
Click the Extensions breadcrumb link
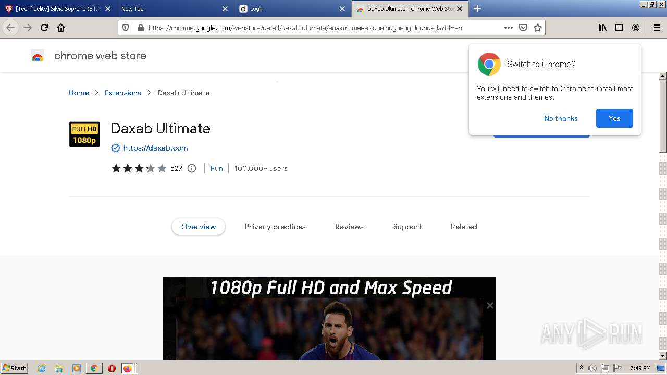coord(123,93)
